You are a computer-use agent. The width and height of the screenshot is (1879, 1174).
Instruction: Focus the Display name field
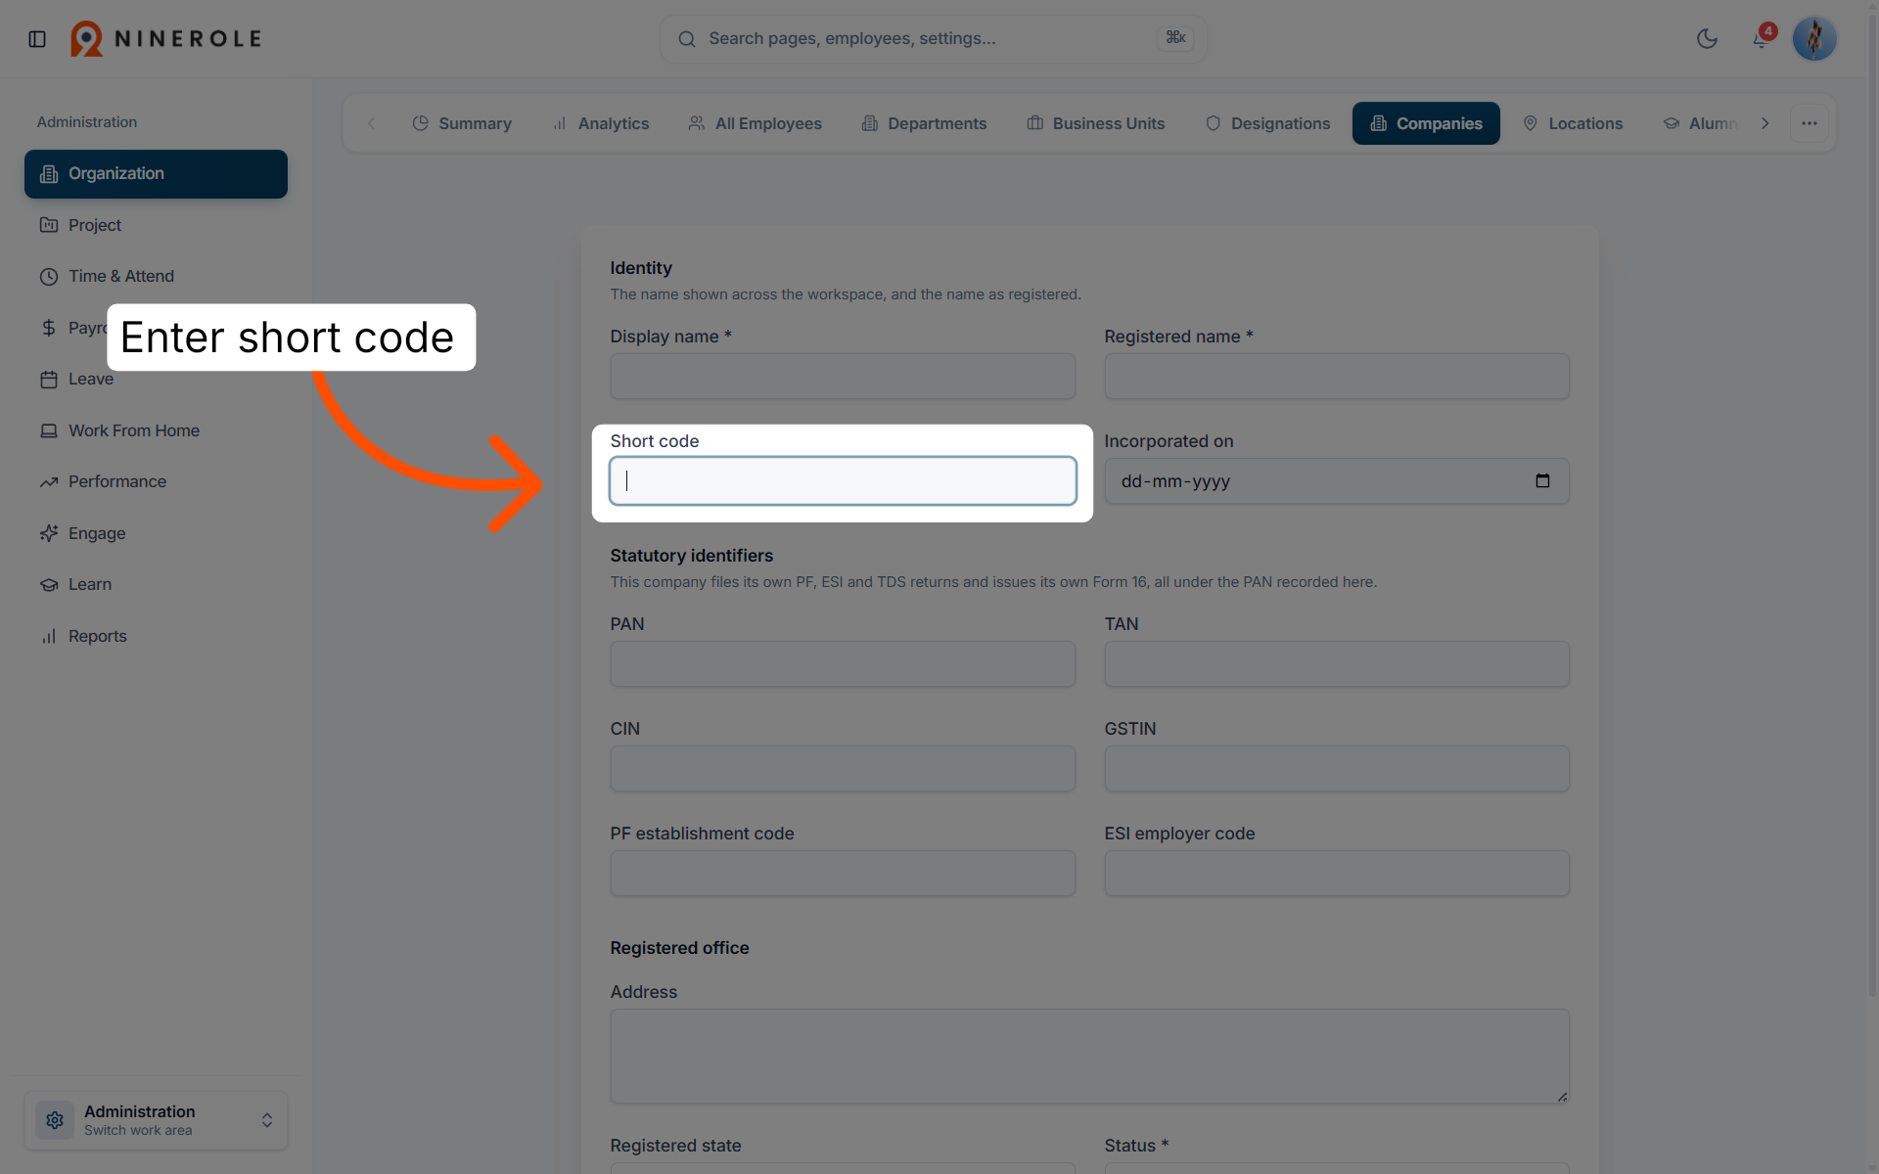click(x=843, y=376)
